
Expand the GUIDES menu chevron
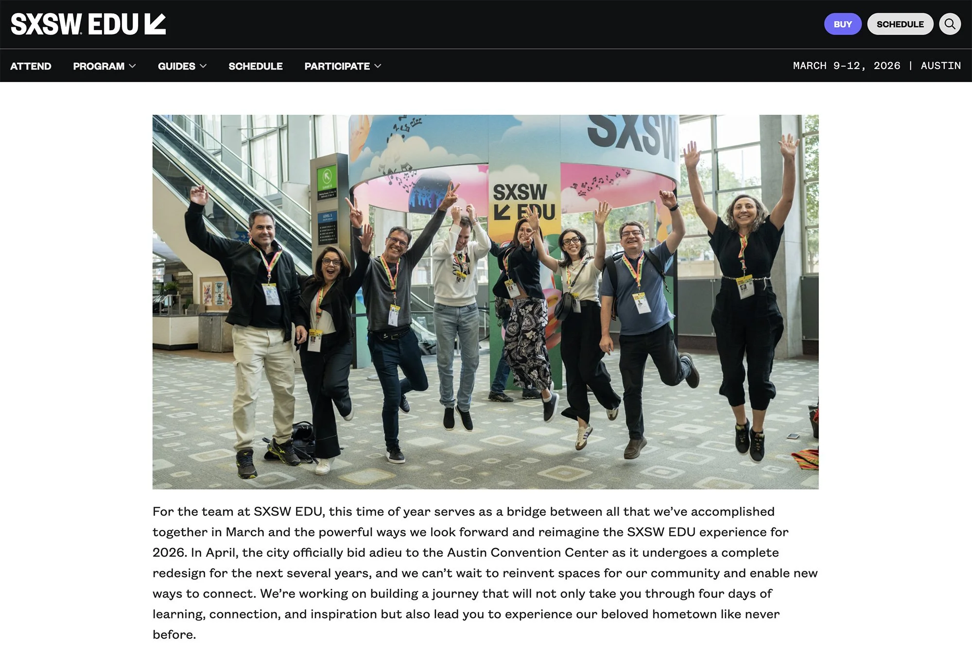tap(203, 66)
